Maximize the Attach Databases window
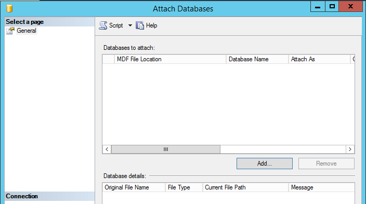Screen dimensions: 366x204 point(332,7)
